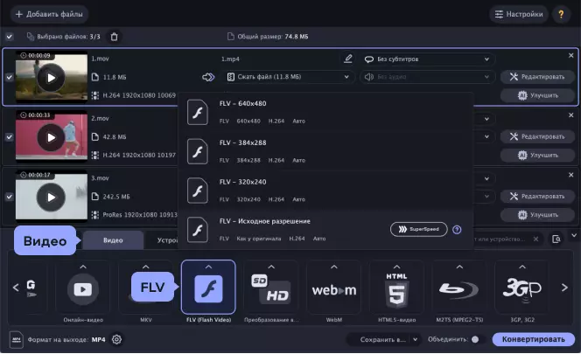Click the MP4 output format file icon
Viewport: 581px width, 354px height.
point(17,339)
